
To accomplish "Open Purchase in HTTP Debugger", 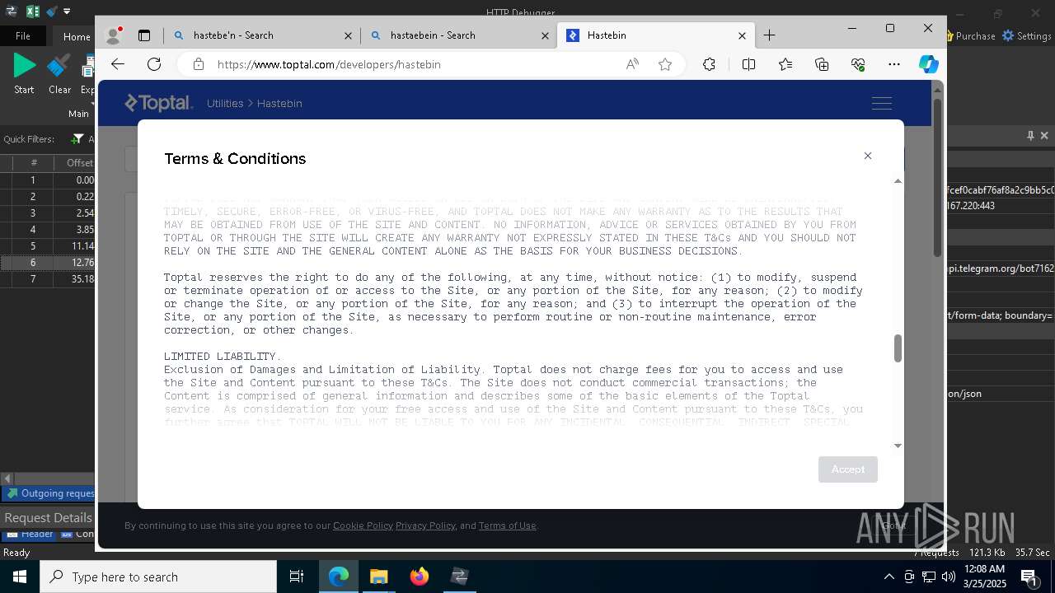I will click(969, 36).
